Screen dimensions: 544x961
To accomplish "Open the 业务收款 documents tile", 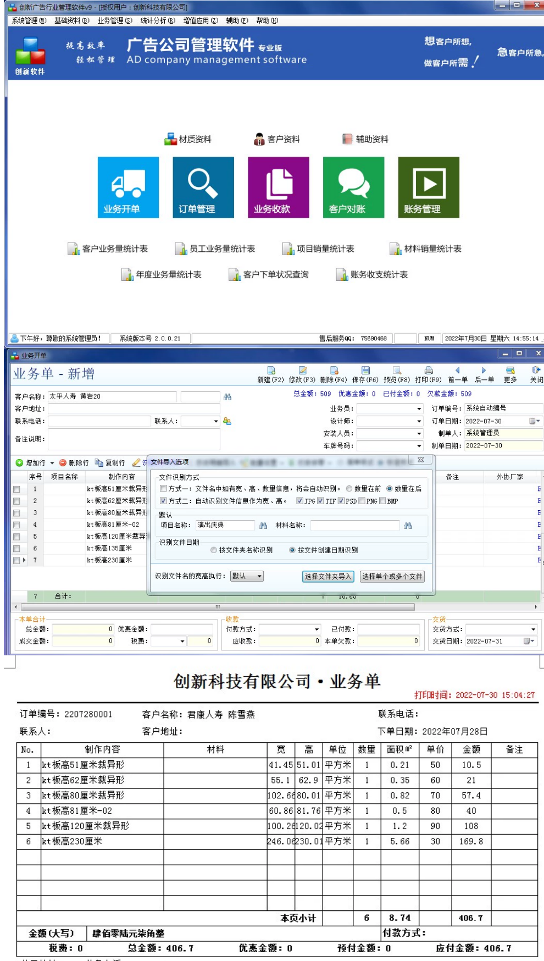I will click(x=278, y=187).
